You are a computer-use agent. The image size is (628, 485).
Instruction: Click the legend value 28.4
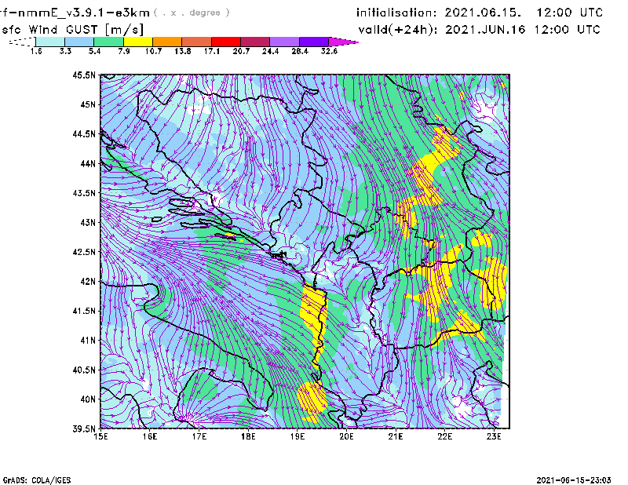click(300, 51)
